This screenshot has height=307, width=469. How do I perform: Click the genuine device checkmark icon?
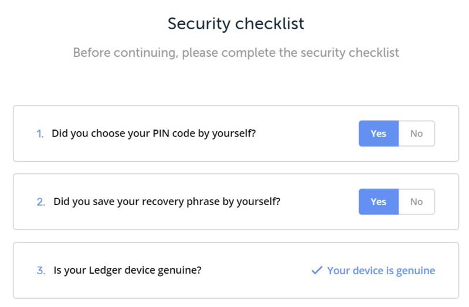click(x=317, y=270)
